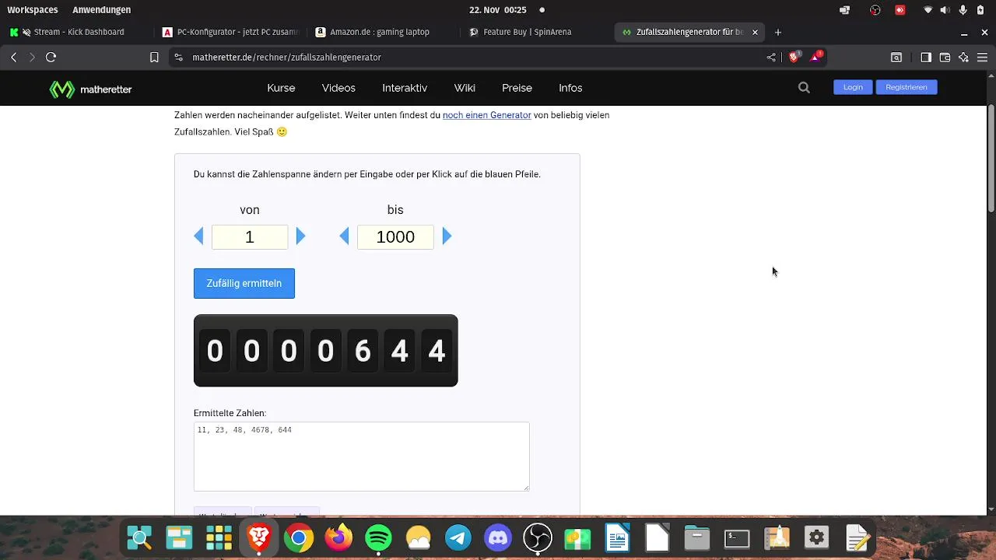Image resolution: width=996 pixels, height=560 pixels.
Task: Open the Interaktiv menu item
Action: [405, 88]
